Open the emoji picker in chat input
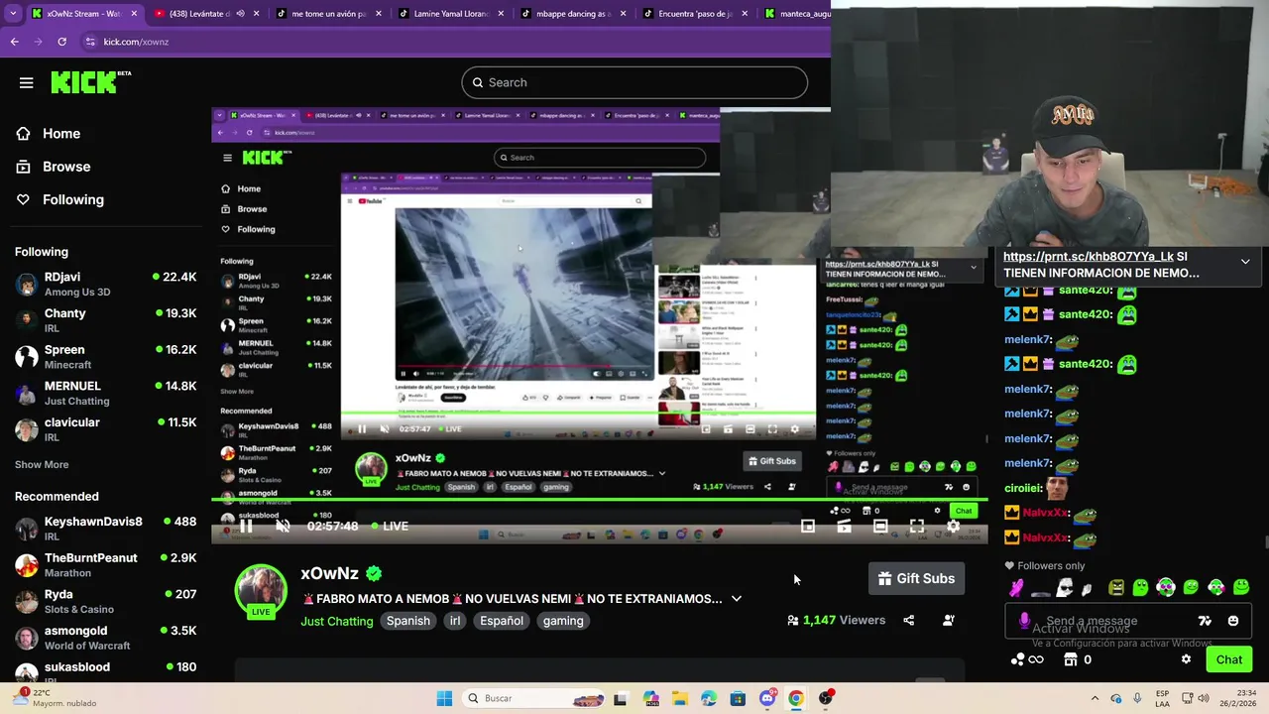Viewport: 1269px width, 714px height. click(1233, 621)
